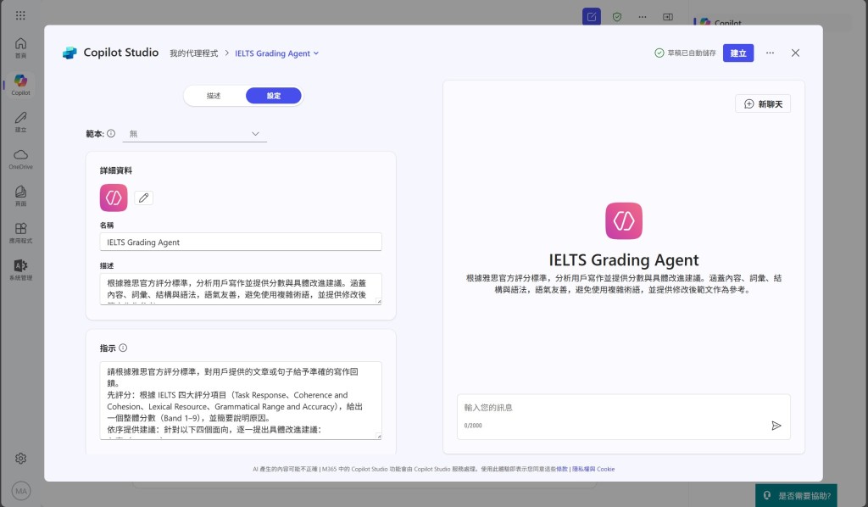Click the send arrow in message box
868x507 pixels.
coord(776,425)
